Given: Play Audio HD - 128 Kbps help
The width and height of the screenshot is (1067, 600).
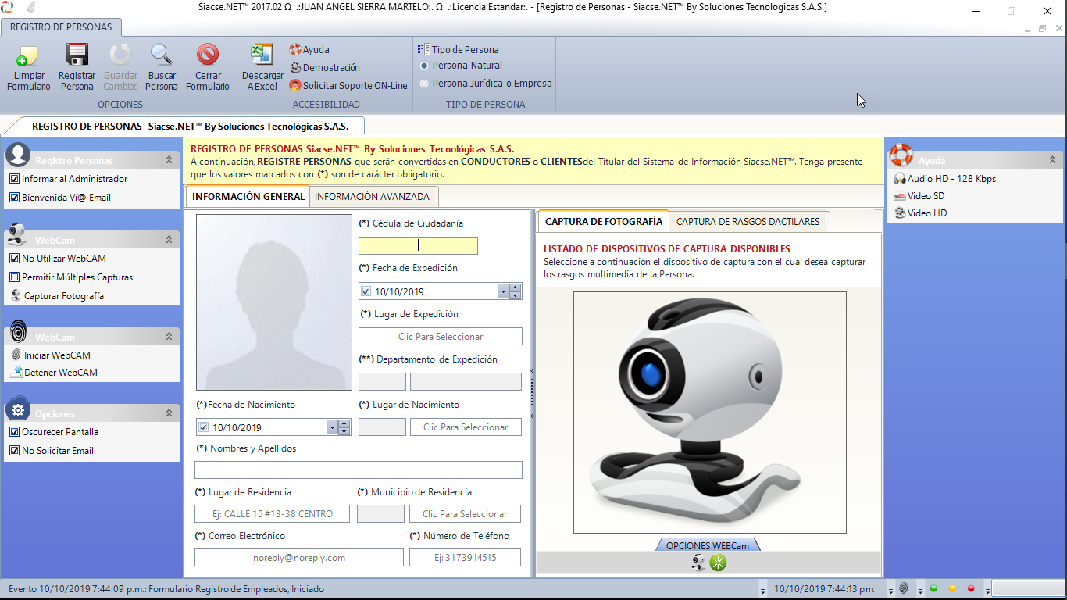Looking at the screenshot, I should pyautogui.click(x=945, y=179).
